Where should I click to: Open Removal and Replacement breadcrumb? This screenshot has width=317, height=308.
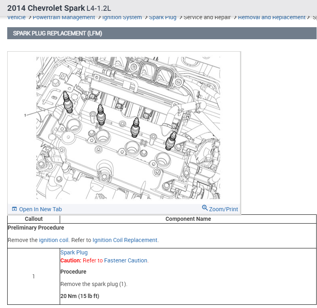[x=271, y=17]
